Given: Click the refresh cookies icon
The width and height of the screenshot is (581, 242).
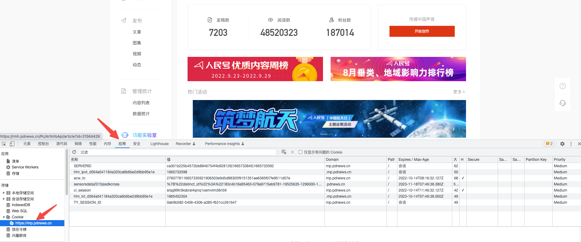Looking at the screenshot, I should (x=74, y=152).
